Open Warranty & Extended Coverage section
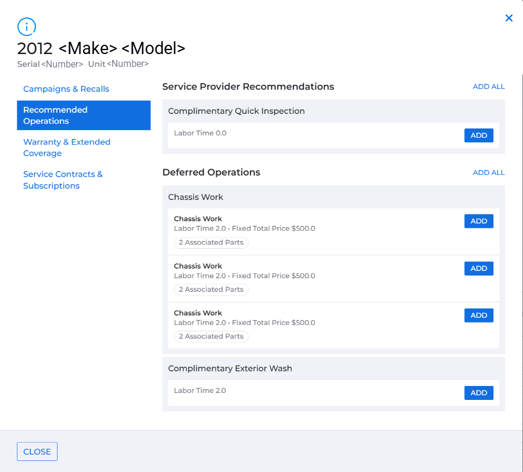 [x=67, y=148]
